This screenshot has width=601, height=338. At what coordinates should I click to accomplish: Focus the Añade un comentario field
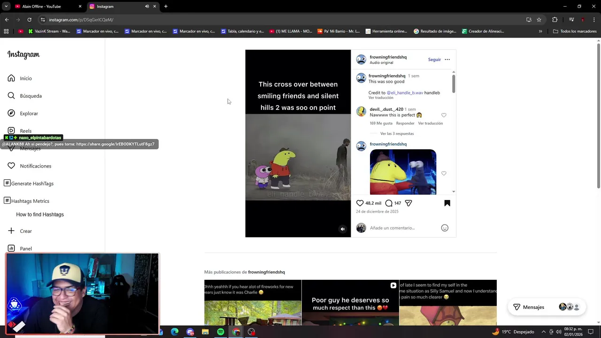403,228
